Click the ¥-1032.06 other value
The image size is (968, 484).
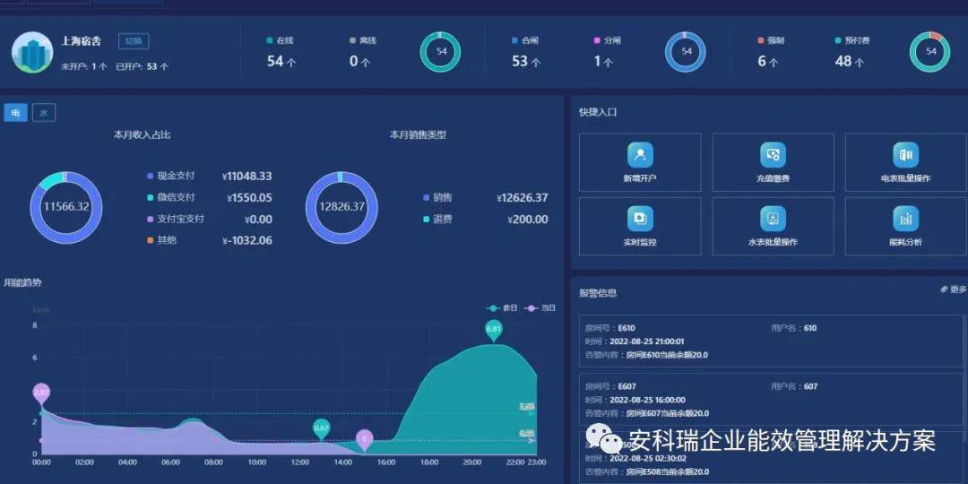click(247, 241)
